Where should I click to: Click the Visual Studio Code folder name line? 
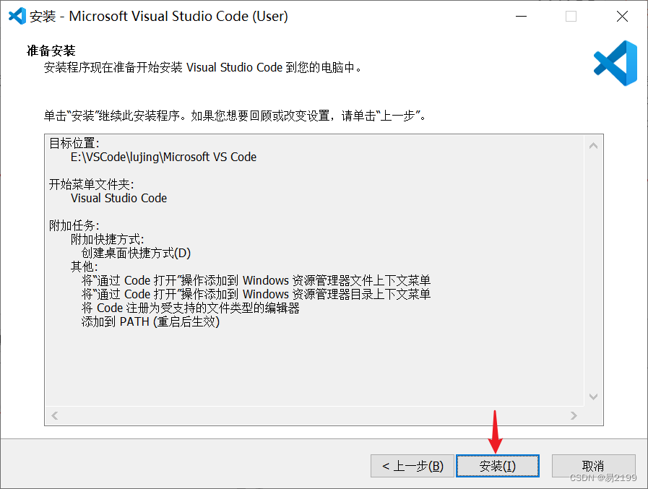point(119,198)
